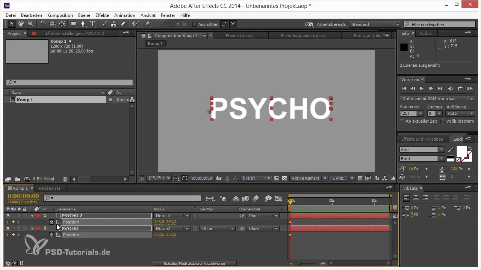
Task: Select the Zoom magnifier tool
Action: 30,24
